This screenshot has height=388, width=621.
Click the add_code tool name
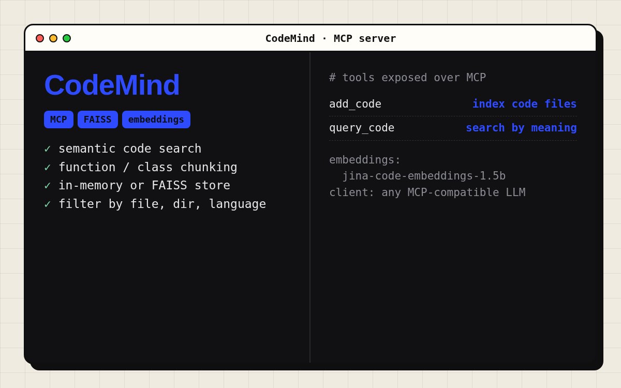[355, 104]
